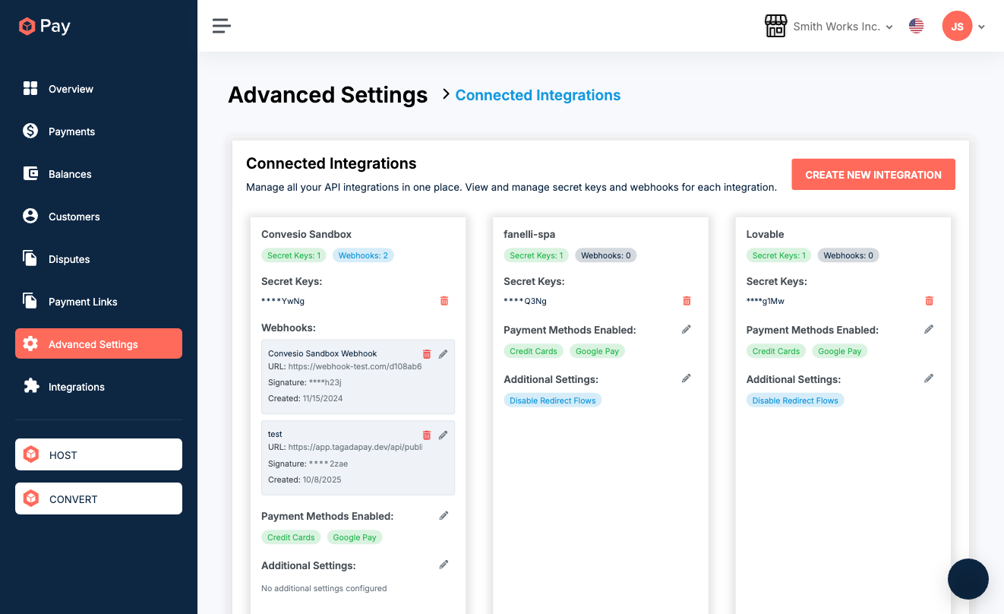Image resolution: width=1004 pixels, height=614 pixels.
Task: Click the fanelli-spa card title
Action: coord(529,234)
